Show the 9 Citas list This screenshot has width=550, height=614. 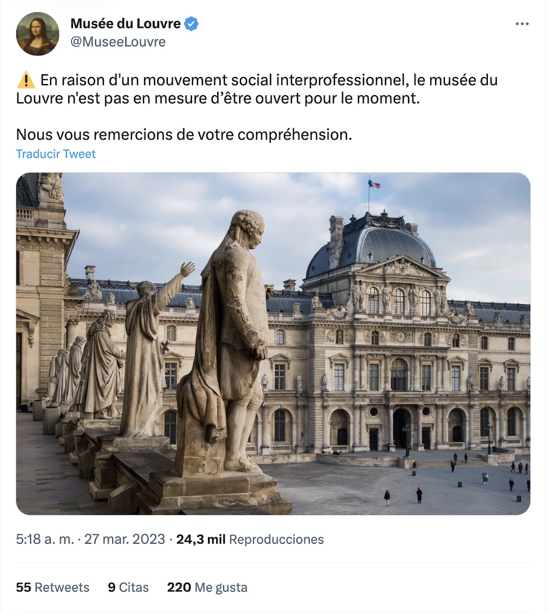tap(128, 588)
